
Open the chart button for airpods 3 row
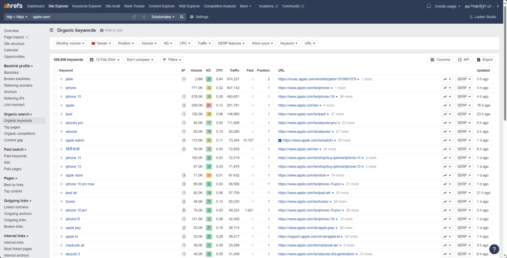click(447, 254)
